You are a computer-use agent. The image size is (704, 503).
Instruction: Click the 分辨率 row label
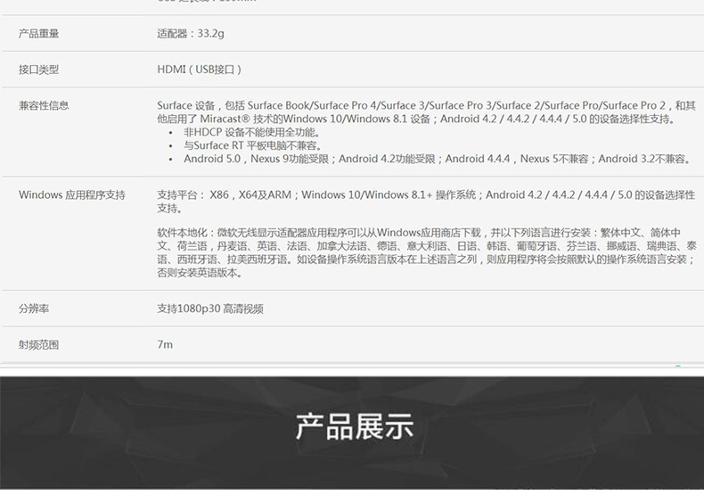click(34, 309)
